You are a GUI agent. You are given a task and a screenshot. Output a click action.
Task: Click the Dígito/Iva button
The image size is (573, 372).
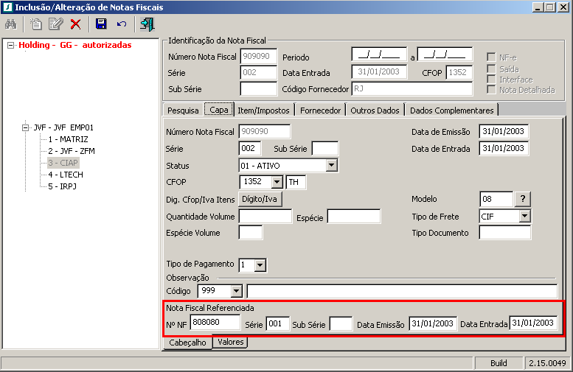pos(262,199)
